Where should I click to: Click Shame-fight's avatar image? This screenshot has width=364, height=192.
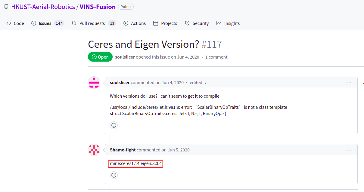(94, 150)
